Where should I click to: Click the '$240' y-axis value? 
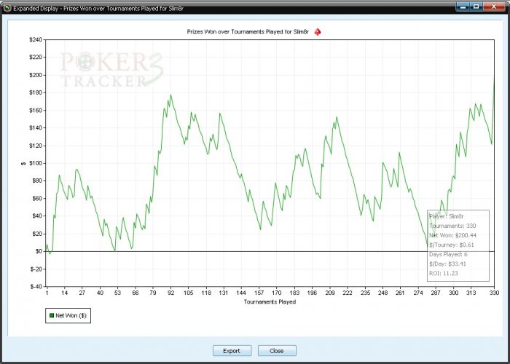click(36, 39)
